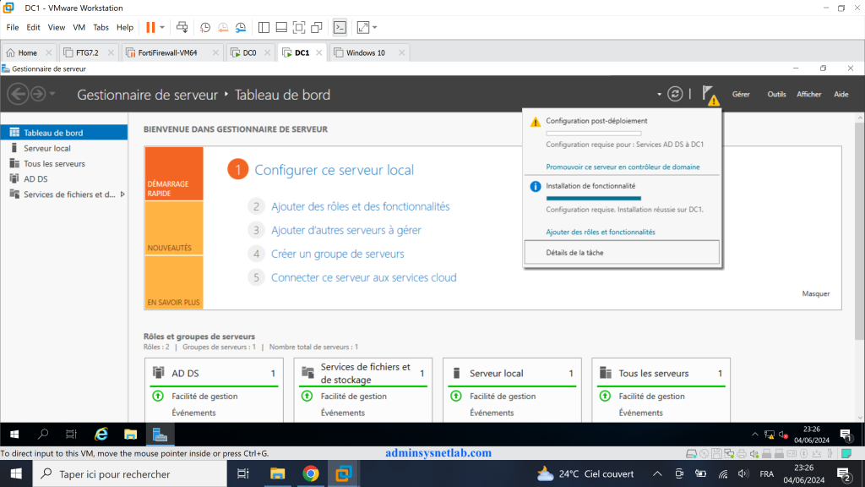Click Ajouter d'autres serveurs à gérer
This screenshot has width=865, height=487.
[x=345, y=230]
